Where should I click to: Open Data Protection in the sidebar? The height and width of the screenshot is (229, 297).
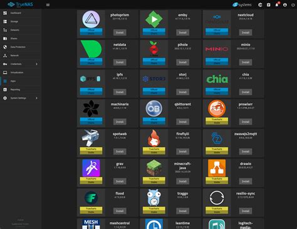(x=21, y=47)
